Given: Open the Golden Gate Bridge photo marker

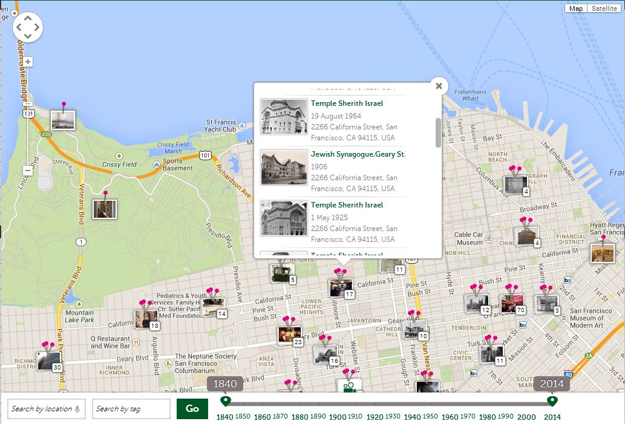Looking at the screenshot, I should pos(62,120).
